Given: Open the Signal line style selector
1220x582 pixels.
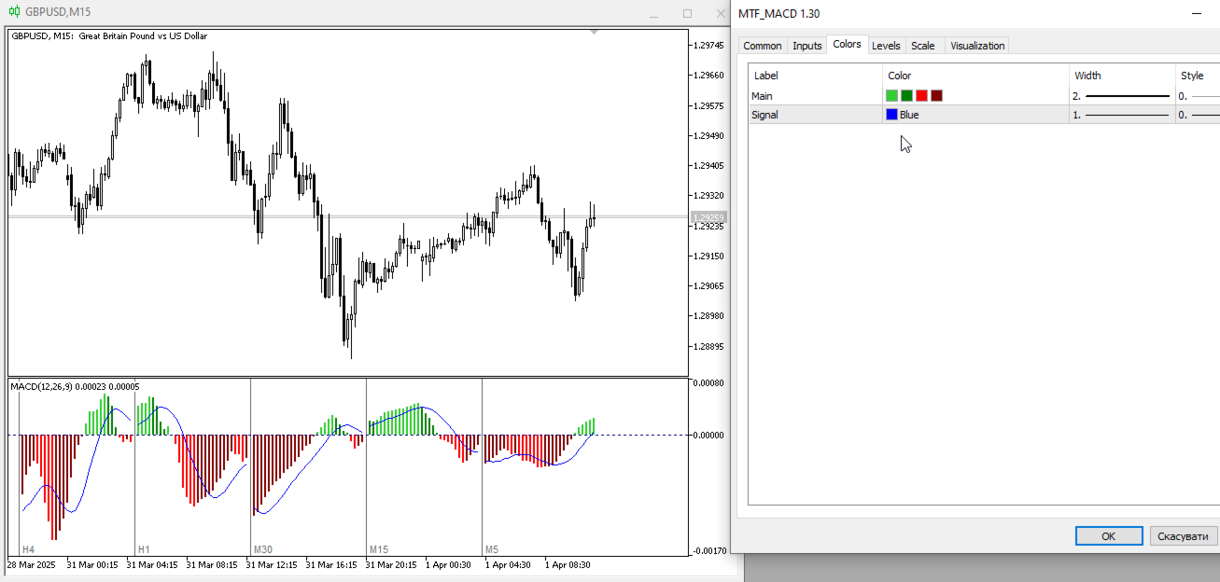Looking at the screenshot, I should pos(1199,115).
